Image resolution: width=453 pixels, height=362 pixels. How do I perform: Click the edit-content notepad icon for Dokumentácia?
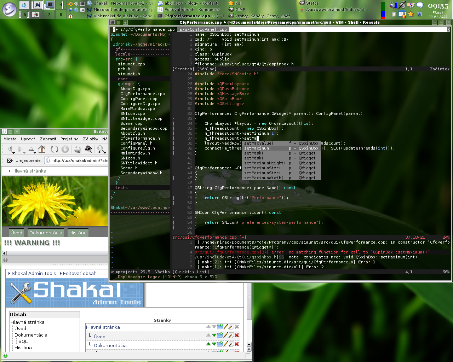[x=231, y=344]
